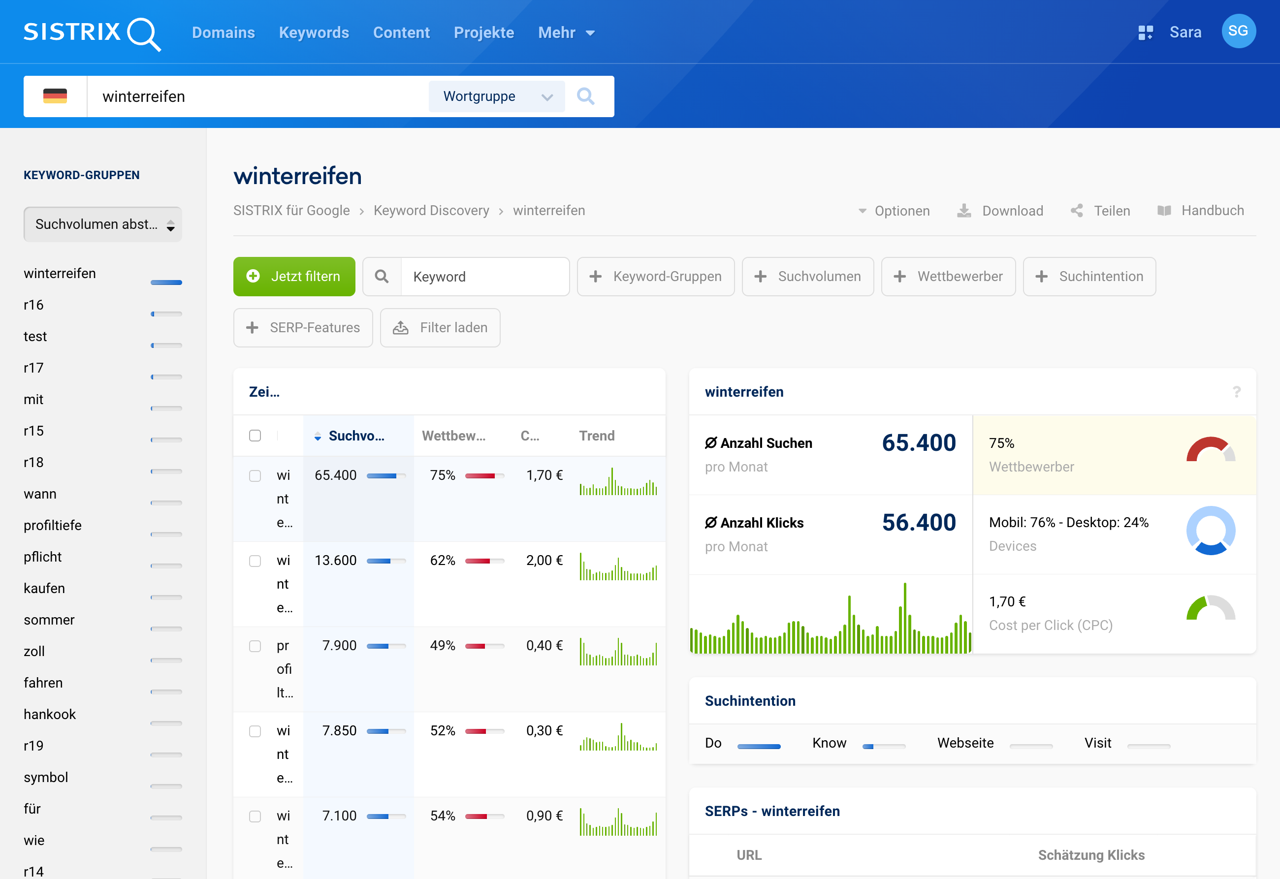Check the select-all checkbox in table header
The height and width of the screenshot is (879, 1280).
255,435
